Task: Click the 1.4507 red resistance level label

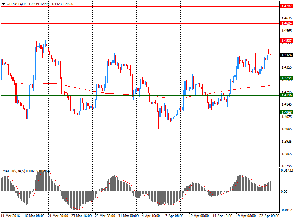Action: click(x=287, y=41)
